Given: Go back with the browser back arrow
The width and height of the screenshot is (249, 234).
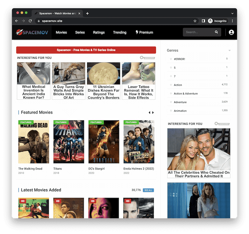Looking at the screenshot, I should coord(17,21).
